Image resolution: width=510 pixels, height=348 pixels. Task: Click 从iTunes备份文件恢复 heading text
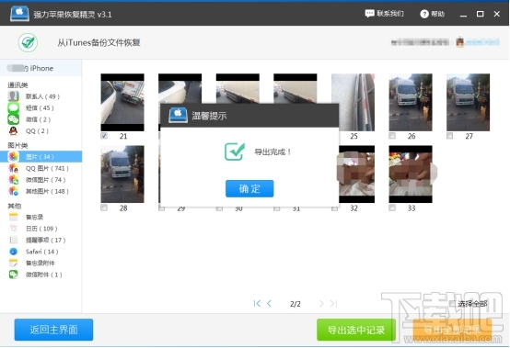pos(99,42)
